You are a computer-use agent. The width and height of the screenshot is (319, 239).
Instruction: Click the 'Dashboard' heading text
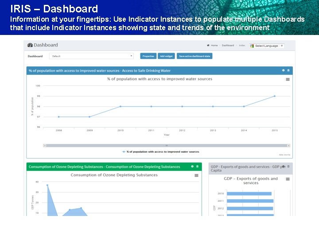pos(46,45)
